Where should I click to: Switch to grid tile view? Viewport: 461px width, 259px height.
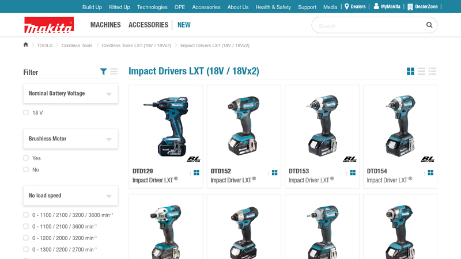coord(410,71)
